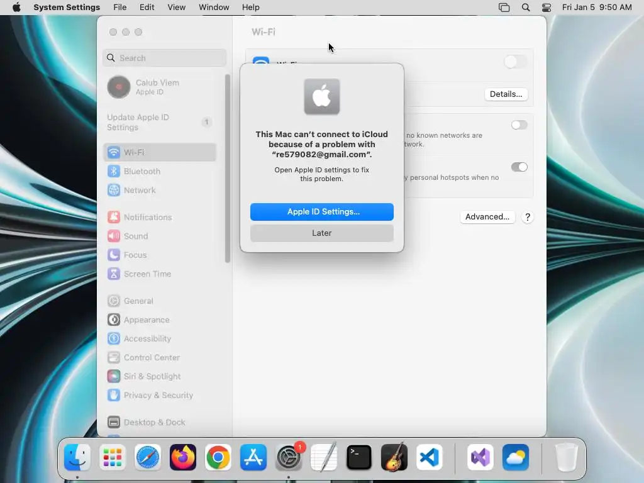Select the Wi-Fi sidebar icon
The image size is (644, 483).
(114, 152)
